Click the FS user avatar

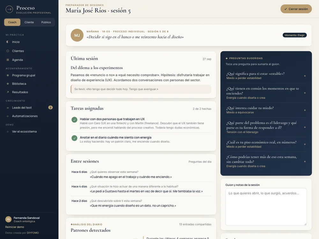click(x=8, y=220)
